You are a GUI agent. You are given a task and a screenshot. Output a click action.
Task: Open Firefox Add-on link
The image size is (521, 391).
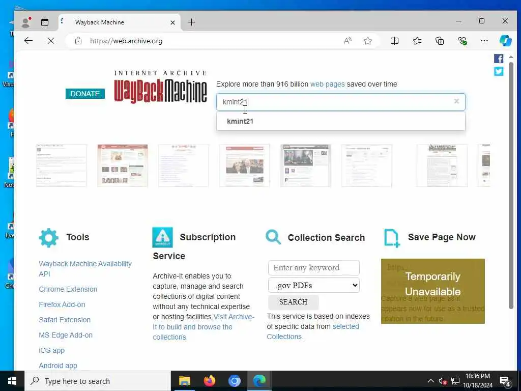pos(62,304)
